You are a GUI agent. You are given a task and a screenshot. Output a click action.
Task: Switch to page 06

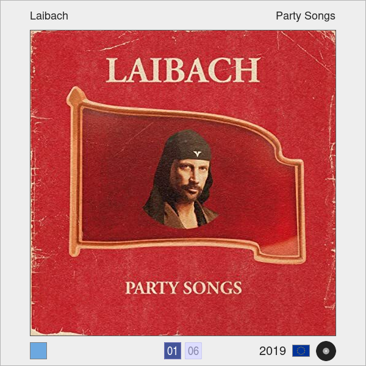(193, 351)
